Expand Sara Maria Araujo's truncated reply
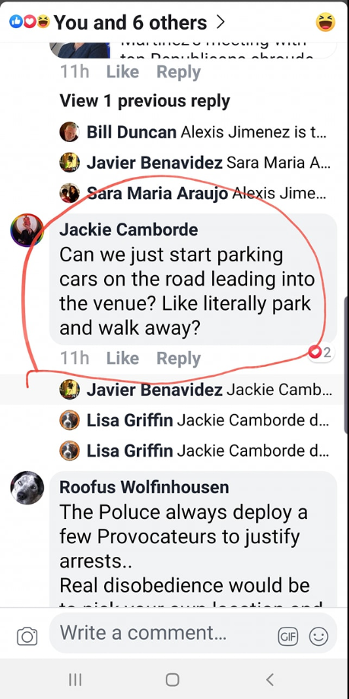Image resolution: width=349 pixels, height=699 pixels. tap(195, 194)
